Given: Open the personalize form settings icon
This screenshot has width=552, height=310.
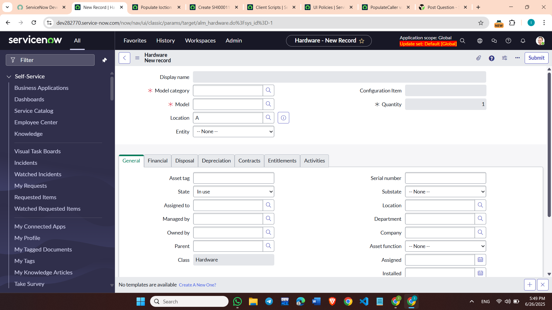Looking at the screenshot, I should [x=505, y=58].
